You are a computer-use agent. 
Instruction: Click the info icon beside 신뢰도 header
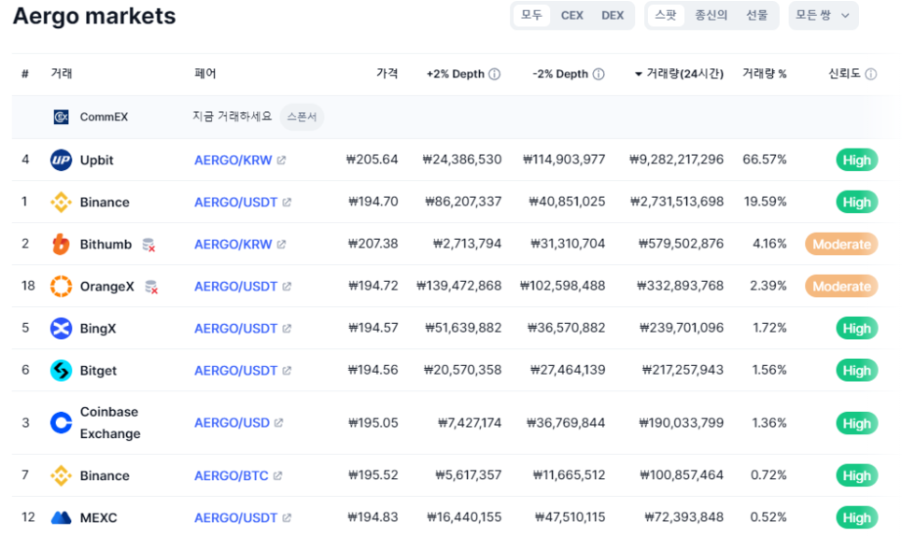871,74
